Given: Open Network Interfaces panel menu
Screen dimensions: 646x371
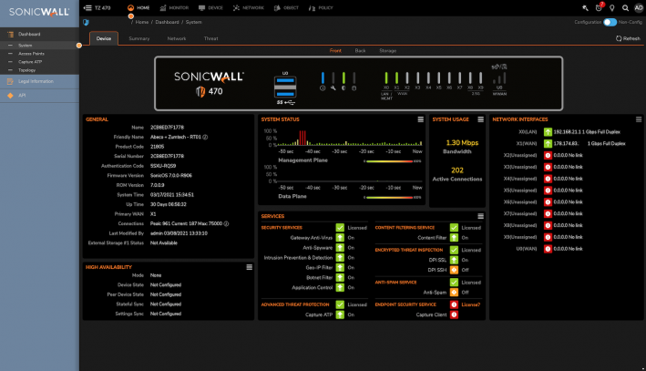Looking at the screenshot, I should pos(639,119).
